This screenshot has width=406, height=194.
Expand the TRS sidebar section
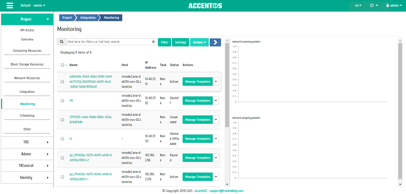pos(27,142)
